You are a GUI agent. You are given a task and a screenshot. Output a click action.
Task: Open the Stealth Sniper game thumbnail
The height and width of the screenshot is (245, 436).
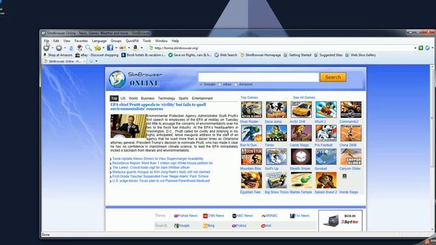(301, 157)
